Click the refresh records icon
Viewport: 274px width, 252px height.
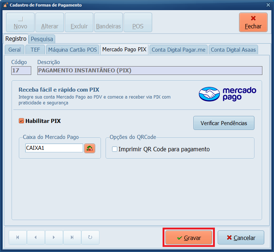pos(90,237)
